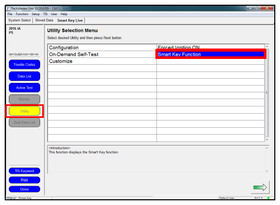Image resolution: width=280 pixels, height=205 pixels.
Task: Switch to the Smart Key Live tab
Action: click(70, 20)
